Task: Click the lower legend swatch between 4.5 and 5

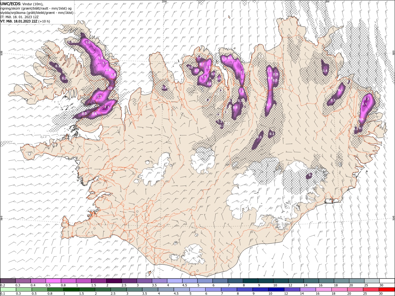Action: 181,290
